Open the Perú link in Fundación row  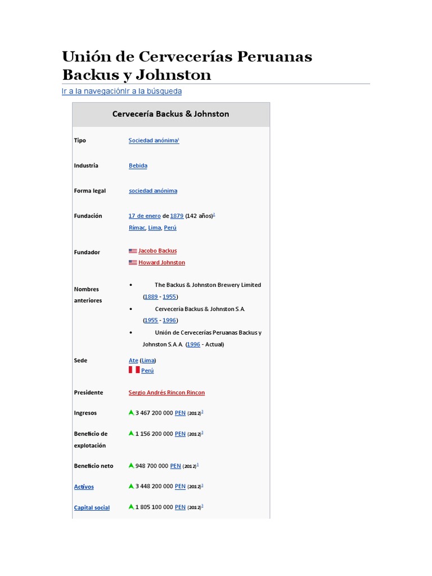click(170, 228)
